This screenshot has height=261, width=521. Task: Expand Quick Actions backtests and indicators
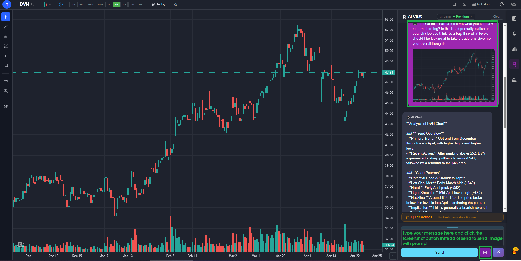pyautogui.click(x=452, y=217)
